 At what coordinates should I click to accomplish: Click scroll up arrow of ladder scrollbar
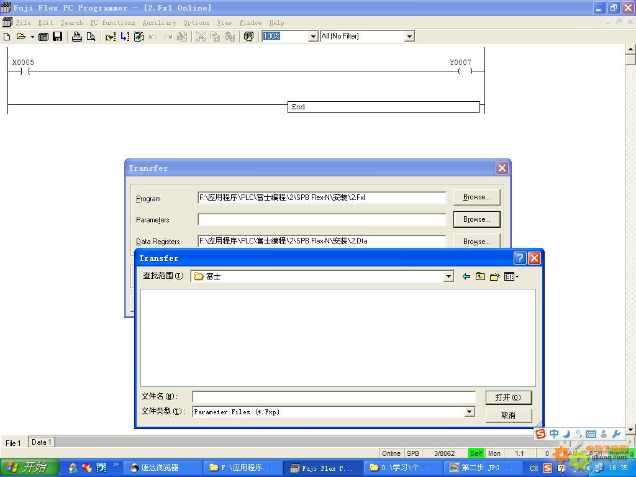(631, 49)
